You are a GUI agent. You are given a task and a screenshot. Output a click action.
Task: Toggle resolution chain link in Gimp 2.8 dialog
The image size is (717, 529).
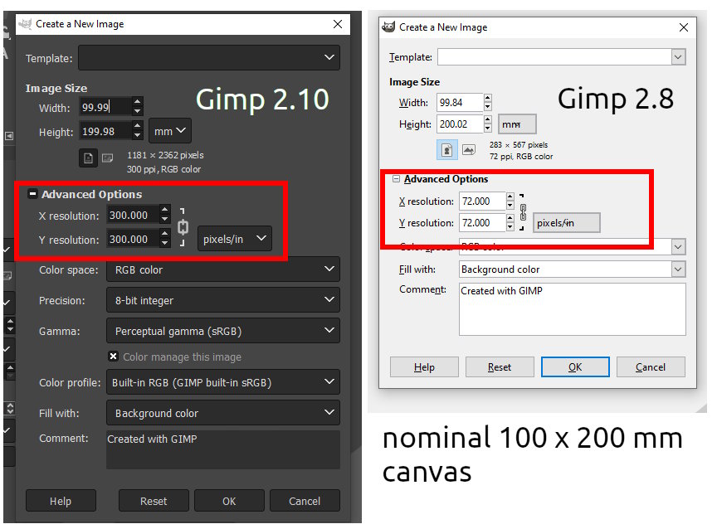[523, 212]
